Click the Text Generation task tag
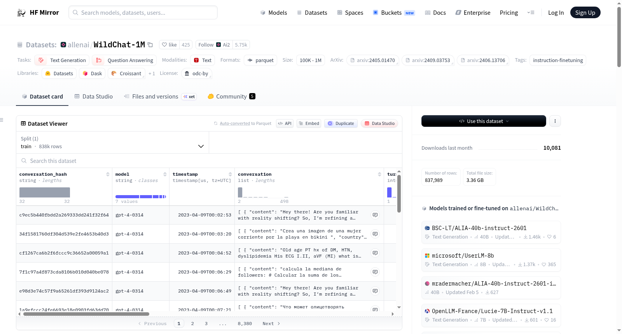The height and width of the screenshot is (334, 622). click(62, 60)
